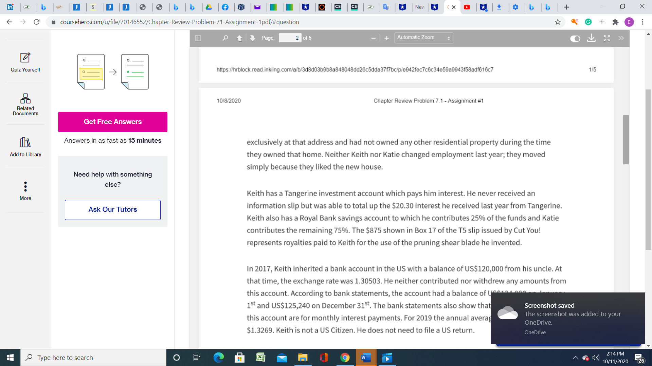Enter presentation fullscreen mode
Screen dimensions: 652x366
coord(607,38)
